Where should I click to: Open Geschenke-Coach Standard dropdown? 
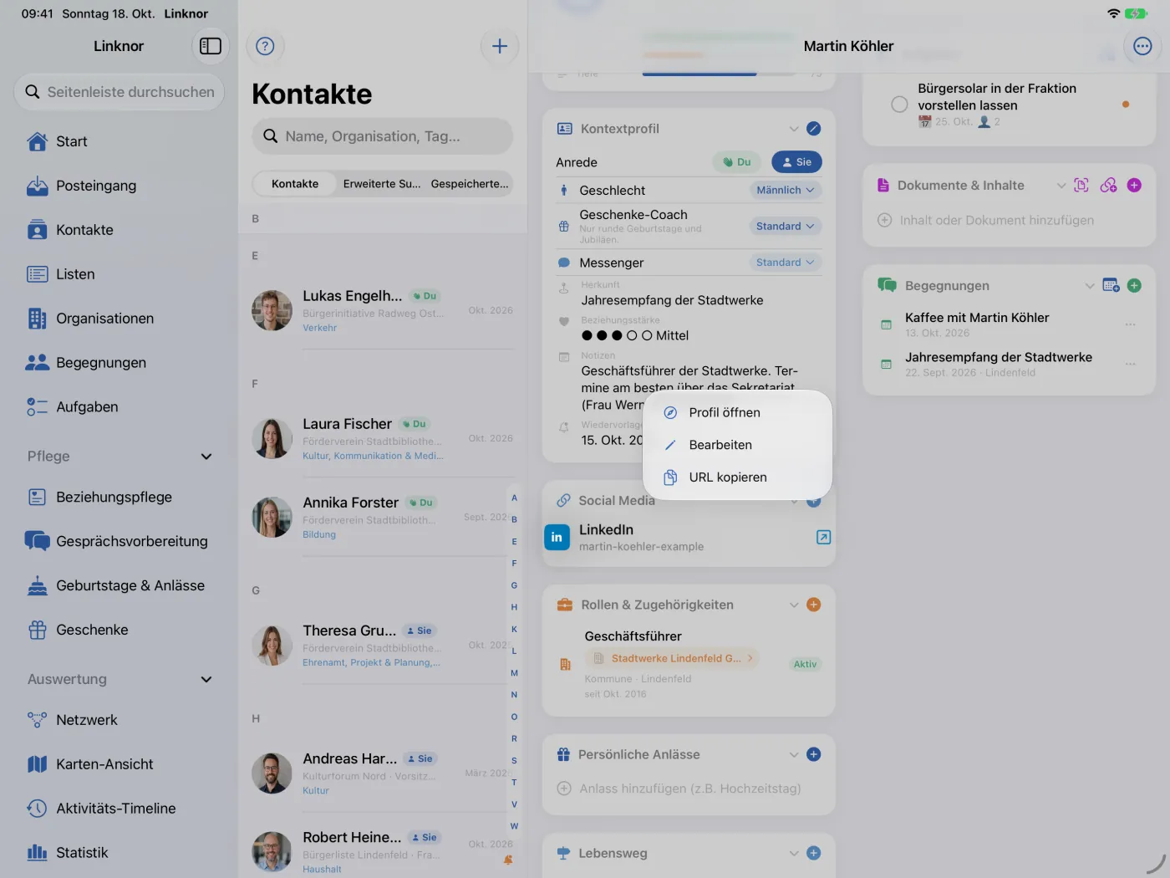786,227
